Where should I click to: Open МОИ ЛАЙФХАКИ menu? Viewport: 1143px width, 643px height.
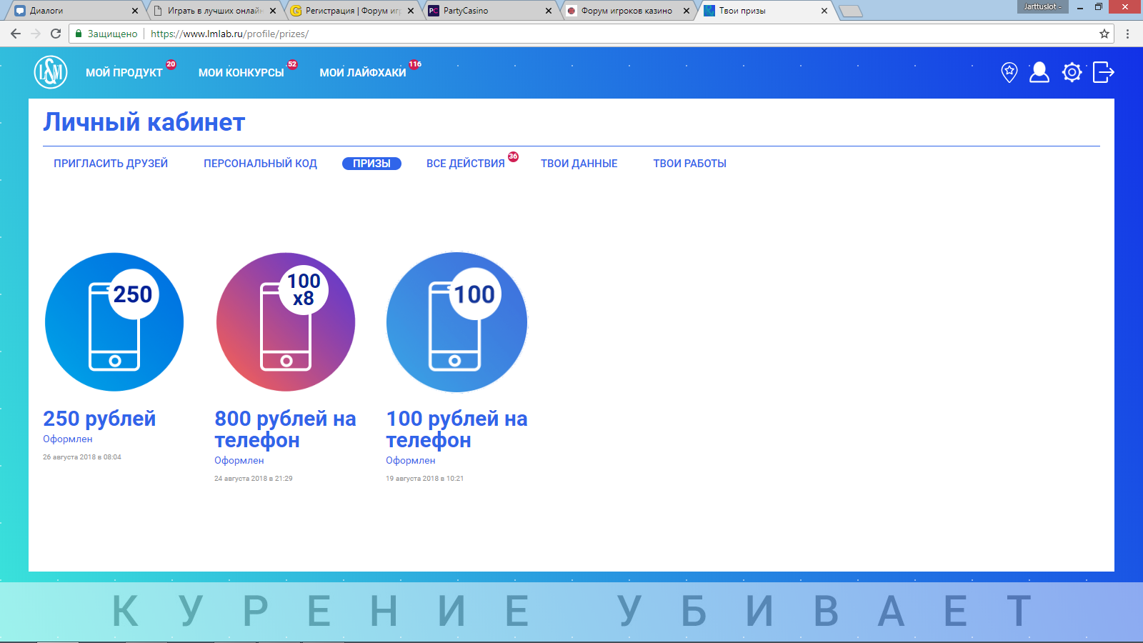click(x=363, y=72)
